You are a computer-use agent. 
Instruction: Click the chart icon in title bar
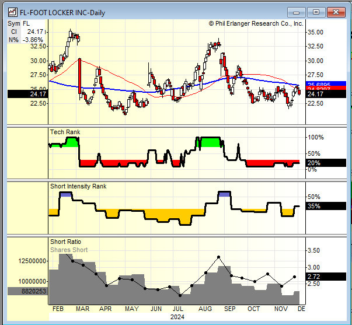[x=13, y=12]
